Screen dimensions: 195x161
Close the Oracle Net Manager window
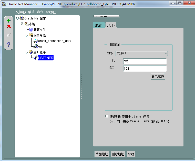click(189, 3)
